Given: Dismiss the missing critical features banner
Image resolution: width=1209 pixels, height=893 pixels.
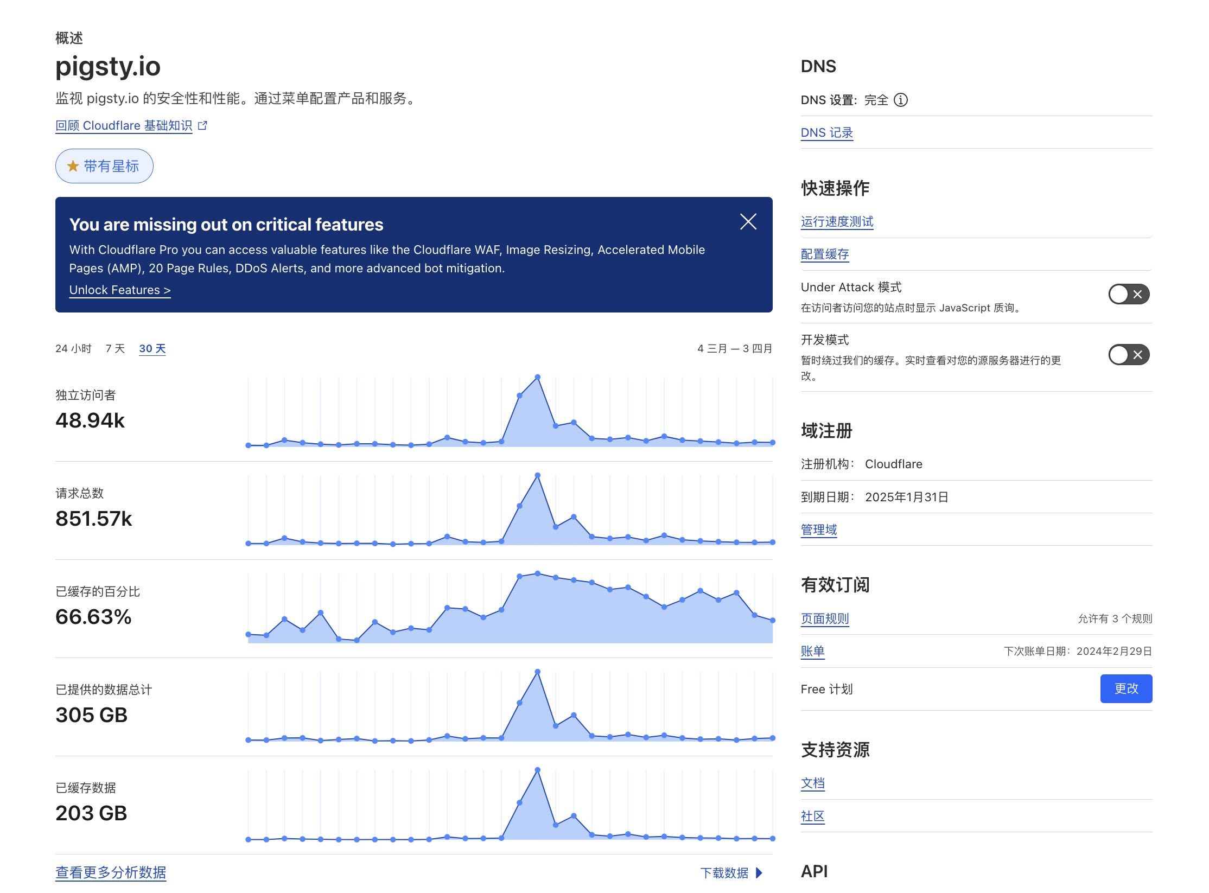Looking at the screenshot, I should (x=748, y=221).
